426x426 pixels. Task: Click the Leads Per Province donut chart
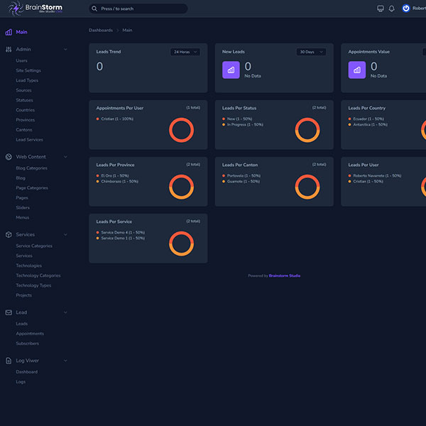click(x=182, y=187)
